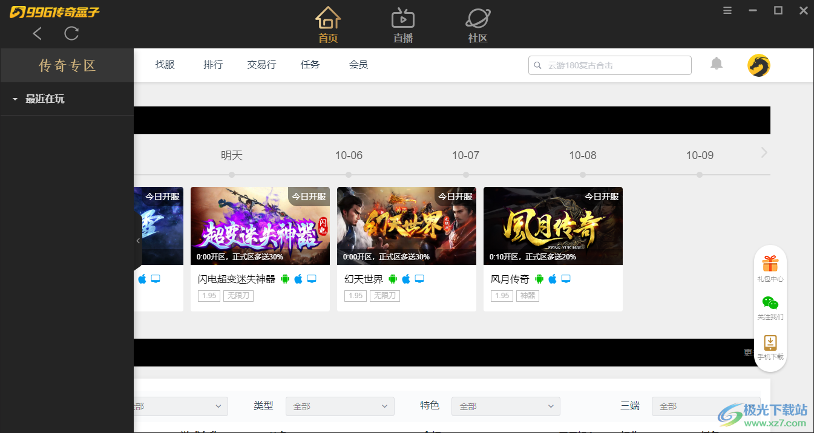Show later dates with the timeline right chevron

[764, 152]
